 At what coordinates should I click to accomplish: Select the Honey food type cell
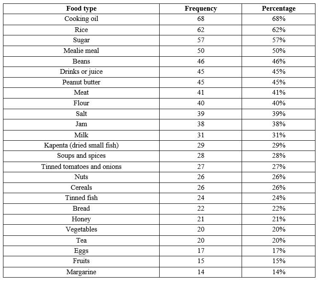[81, 219]
